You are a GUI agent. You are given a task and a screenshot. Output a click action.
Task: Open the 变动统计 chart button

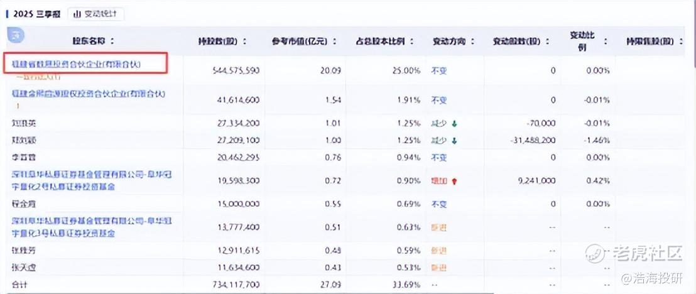(95, 14)
